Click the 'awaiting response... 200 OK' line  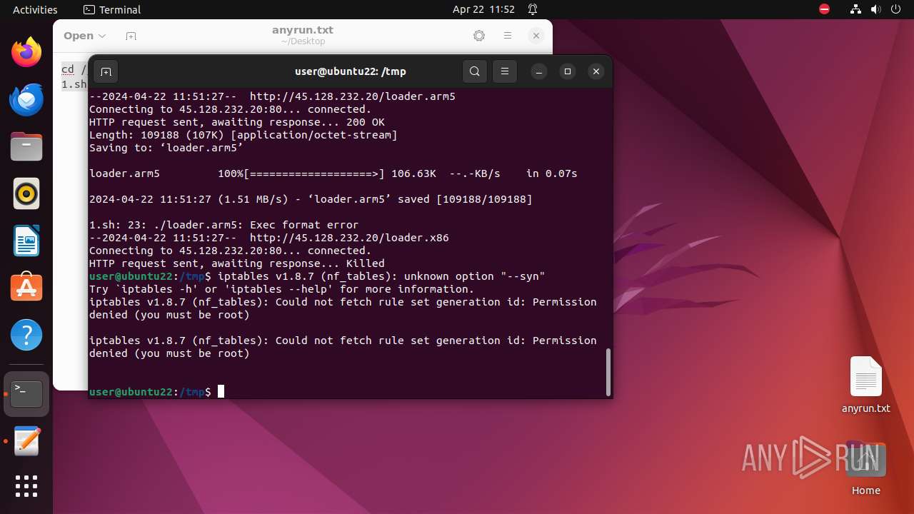[237, 122]
